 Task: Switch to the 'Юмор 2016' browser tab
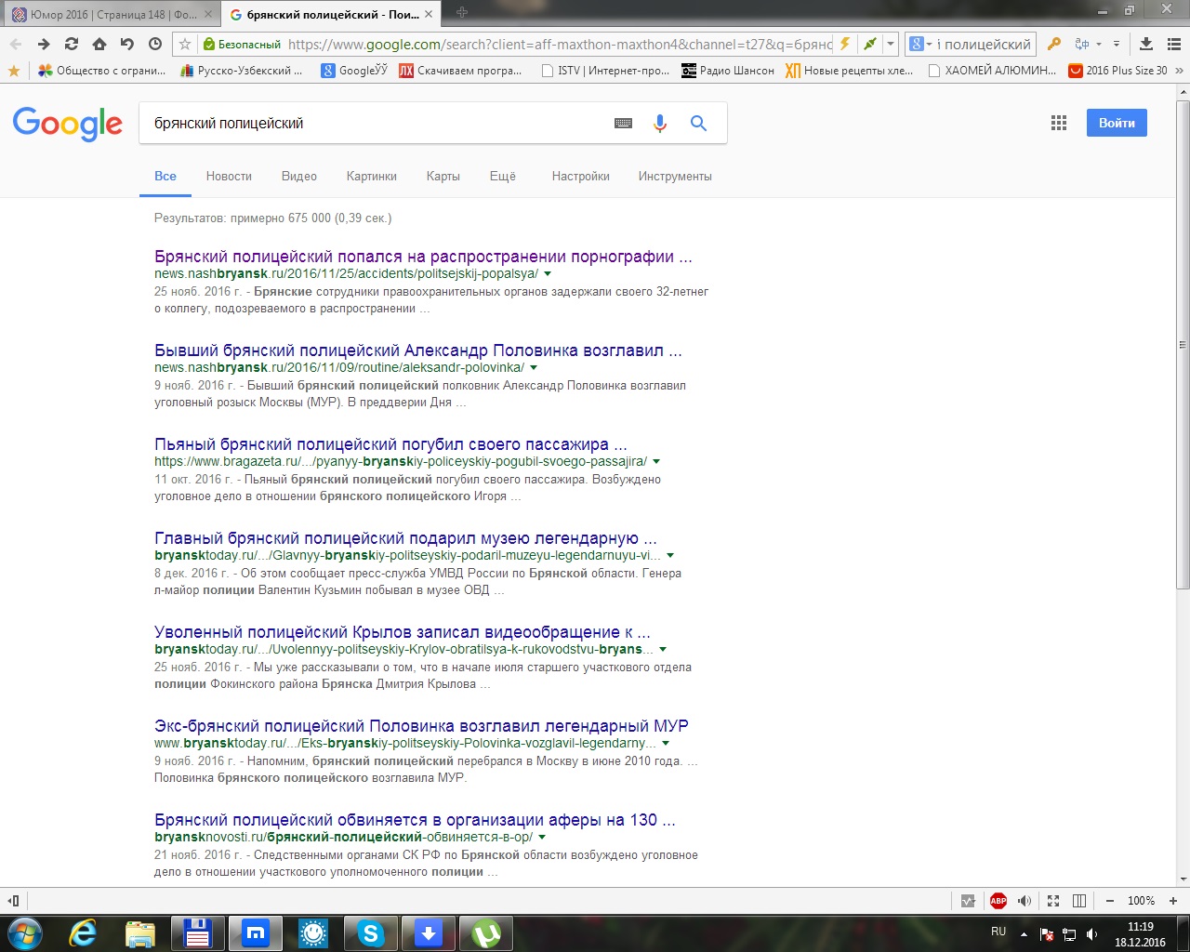[x=112, y=15]
